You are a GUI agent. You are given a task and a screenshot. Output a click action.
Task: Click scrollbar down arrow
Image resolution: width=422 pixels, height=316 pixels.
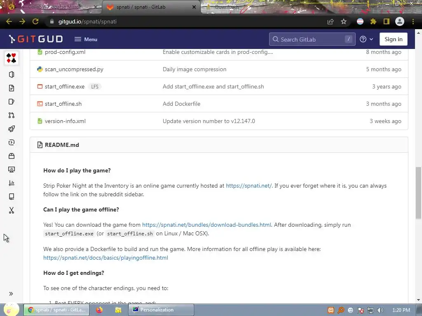(418, 300)
